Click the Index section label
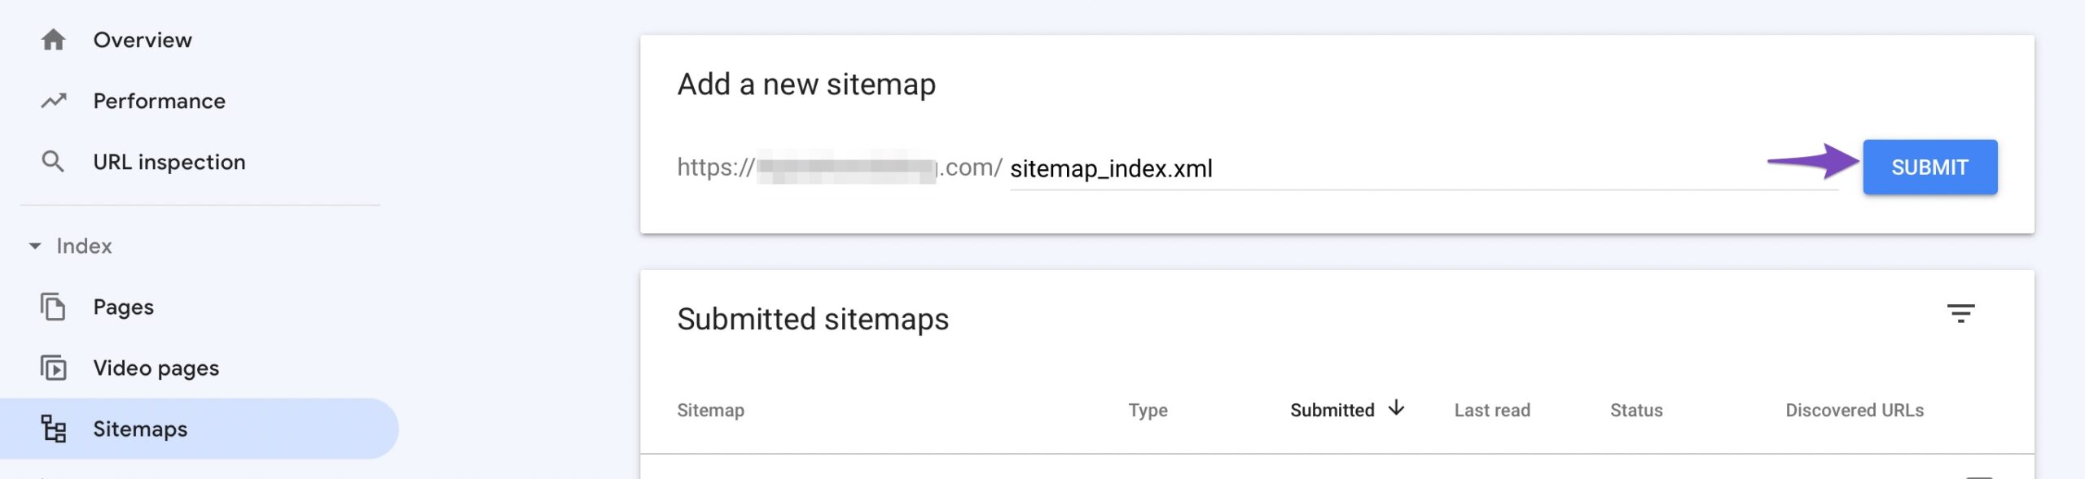The height and width of the screenshot is (479, 2085). point(84,246)
